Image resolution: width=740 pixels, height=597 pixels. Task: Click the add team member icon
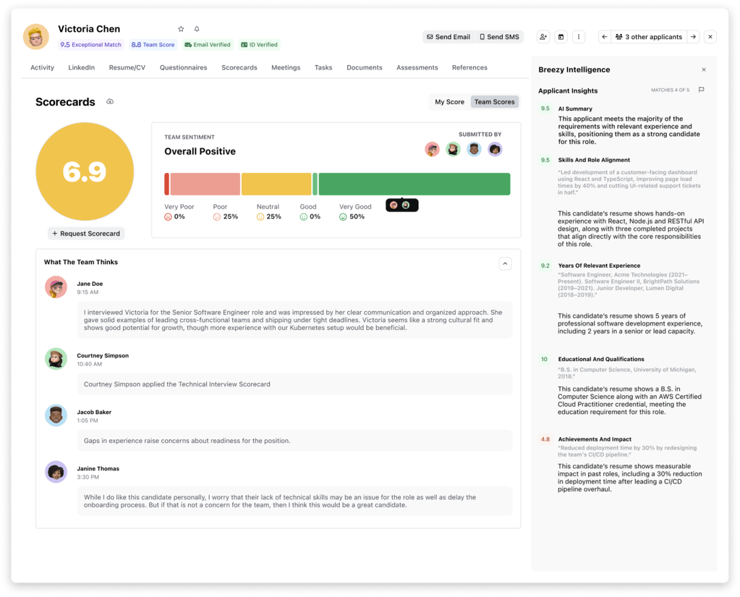click(x=543, y=37)
